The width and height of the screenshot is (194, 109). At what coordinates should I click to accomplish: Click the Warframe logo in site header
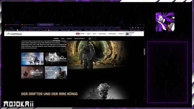click(x=14, y=34)
